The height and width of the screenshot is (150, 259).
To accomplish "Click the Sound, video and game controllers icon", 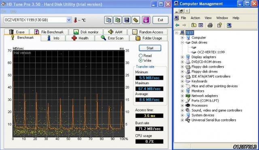I will coord(188,110).
